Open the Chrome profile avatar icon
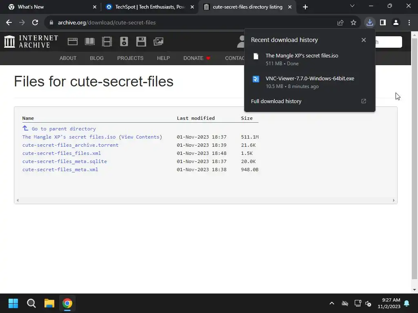Image resolution: width=418 pixels, height=313 pixels. coord(396,23)
